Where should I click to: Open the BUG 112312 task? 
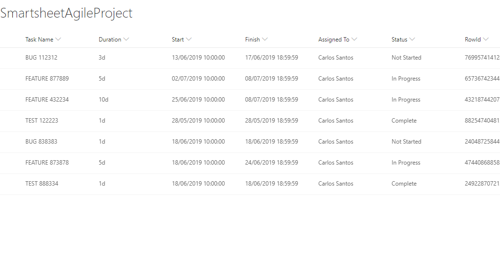pos(42,58)
